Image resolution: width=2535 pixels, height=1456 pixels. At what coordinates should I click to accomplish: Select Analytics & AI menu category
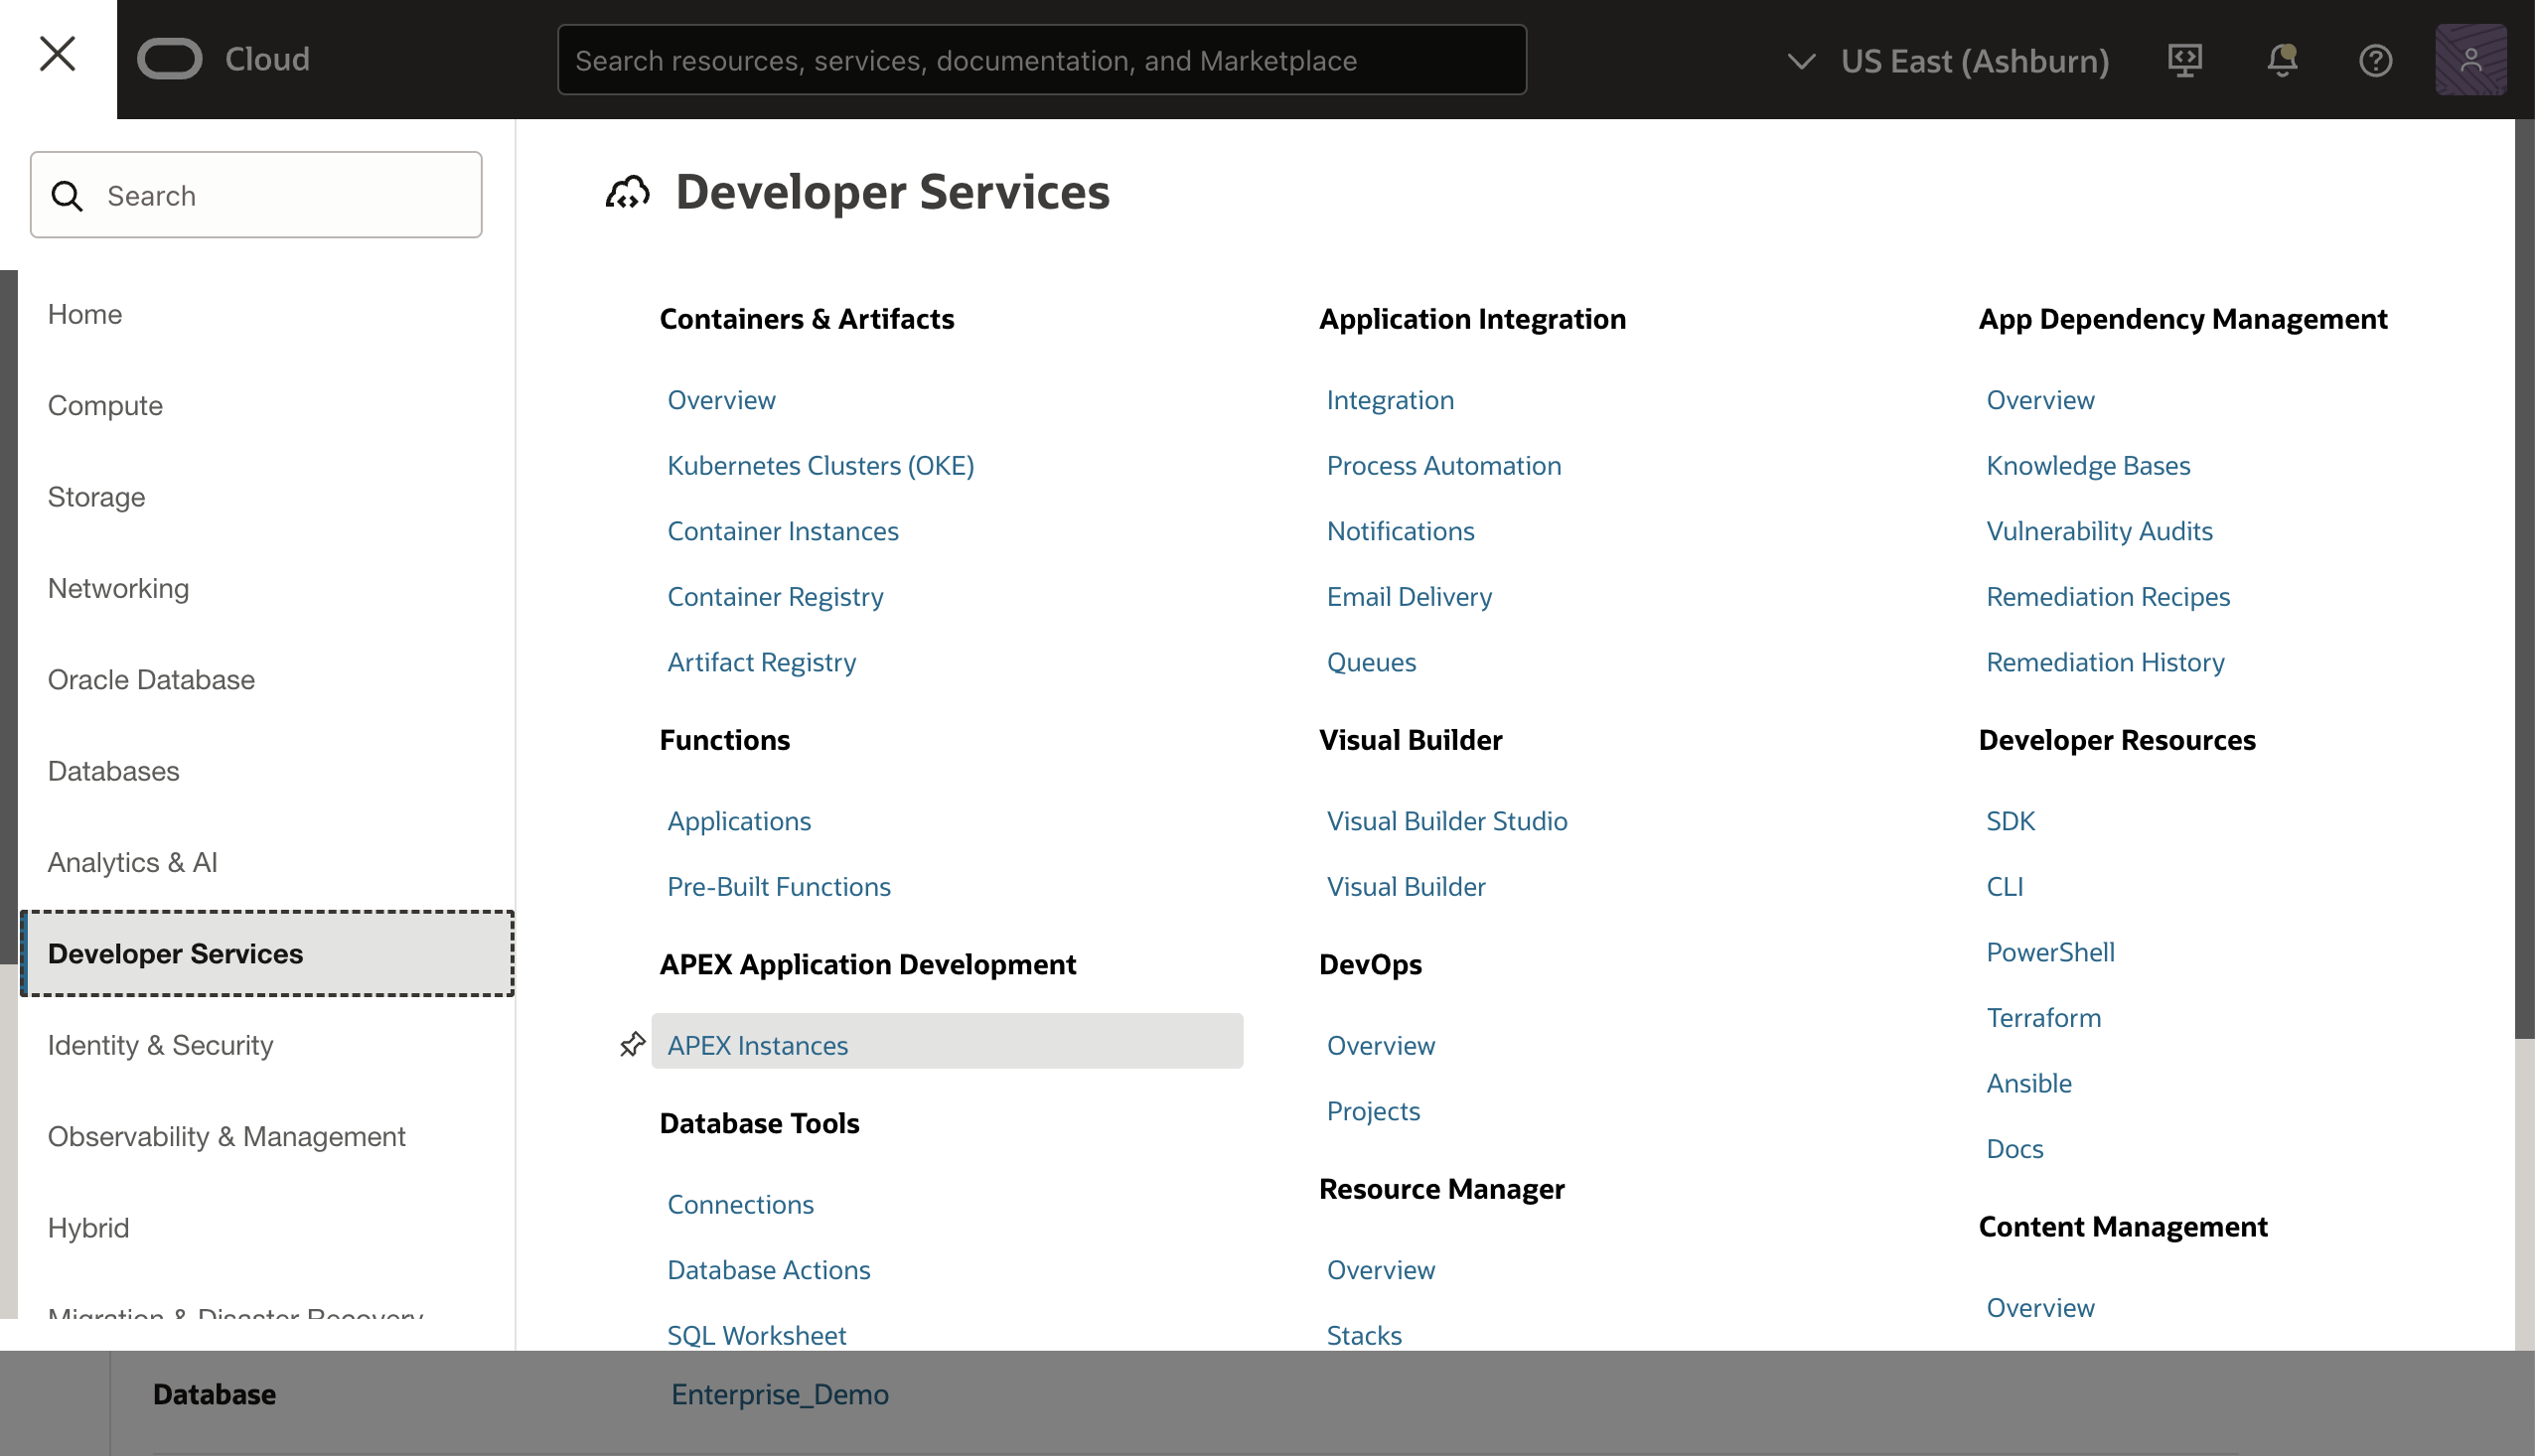tap(132, 862)
